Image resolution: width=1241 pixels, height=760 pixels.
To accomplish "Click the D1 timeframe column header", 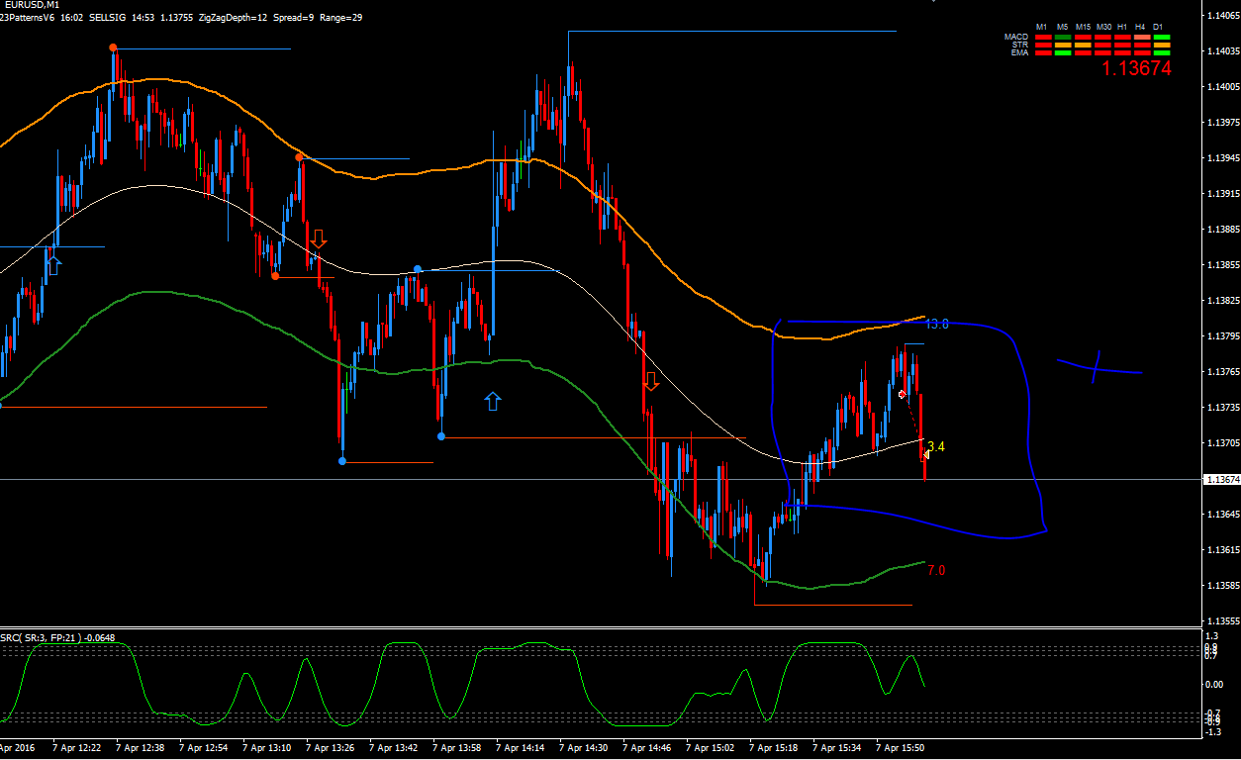I will coord(1158,27).
